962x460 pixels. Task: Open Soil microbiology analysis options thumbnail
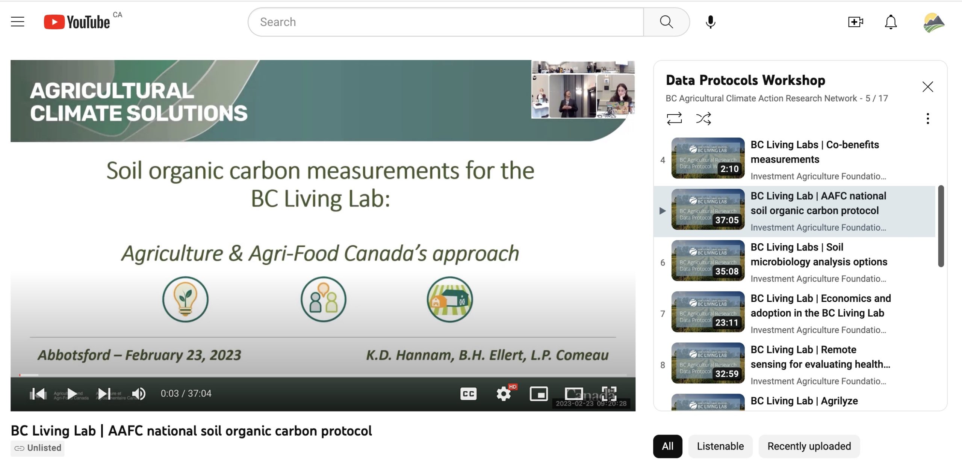(x=708, y=261)
